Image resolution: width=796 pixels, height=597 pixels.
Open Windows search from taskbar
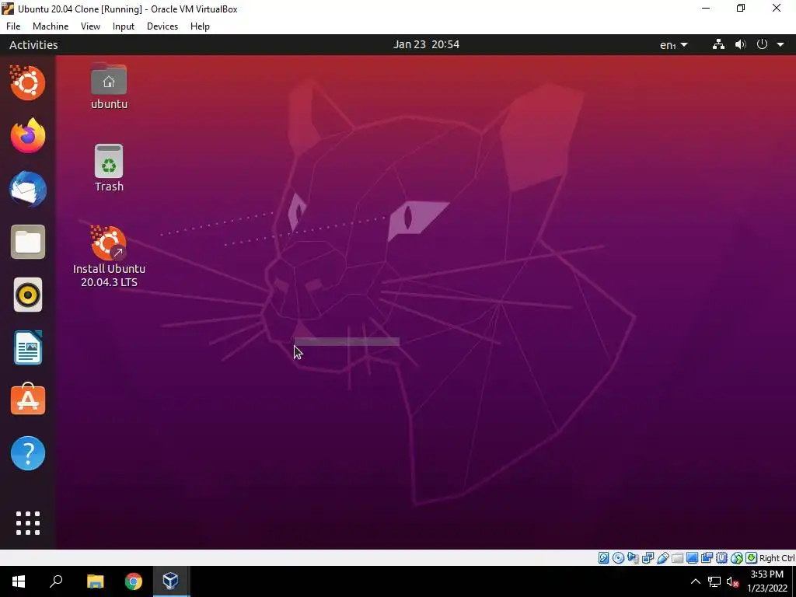[x=56, y=581]
